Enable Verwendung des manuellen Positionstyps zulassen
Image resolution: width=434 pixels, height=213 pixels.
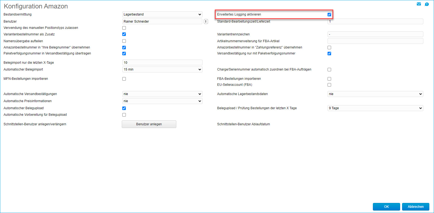point(124,28)
